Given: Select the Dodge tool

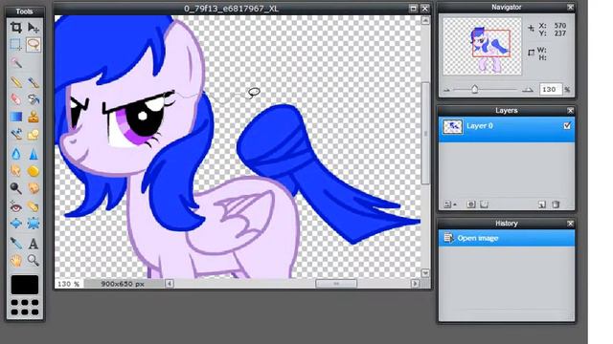Looking at the screenshot, I should pos(16,188).
